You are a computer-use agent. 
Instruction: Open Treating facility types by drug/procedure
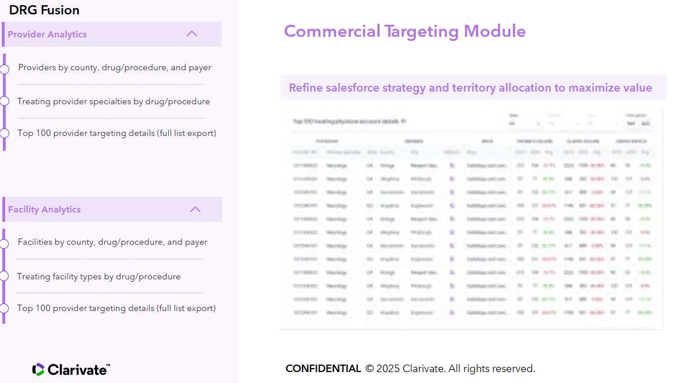99,276
